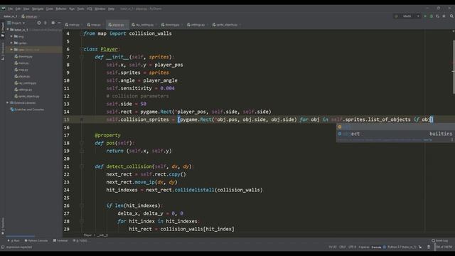Click the Python interpreter icon in status bar
Image resolution: width=455 pixels, height=256 pixels.
pos(385,247)
